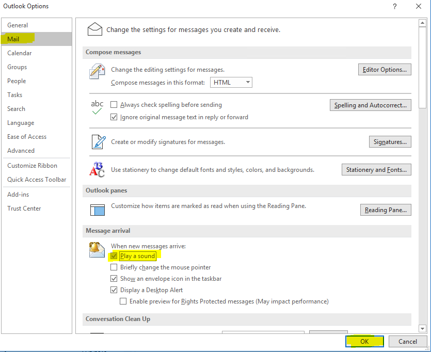Click the signature pen icon
This screenshot has width=431, height=352.
(99, 142)
